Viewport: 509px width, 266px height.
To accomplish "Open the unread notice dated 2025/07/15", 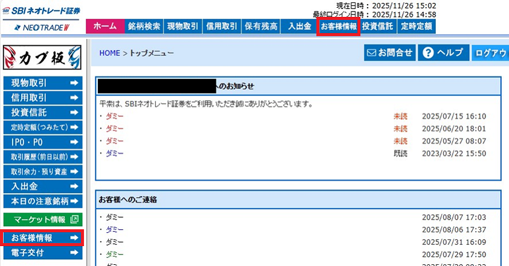I will coord(114,116).
